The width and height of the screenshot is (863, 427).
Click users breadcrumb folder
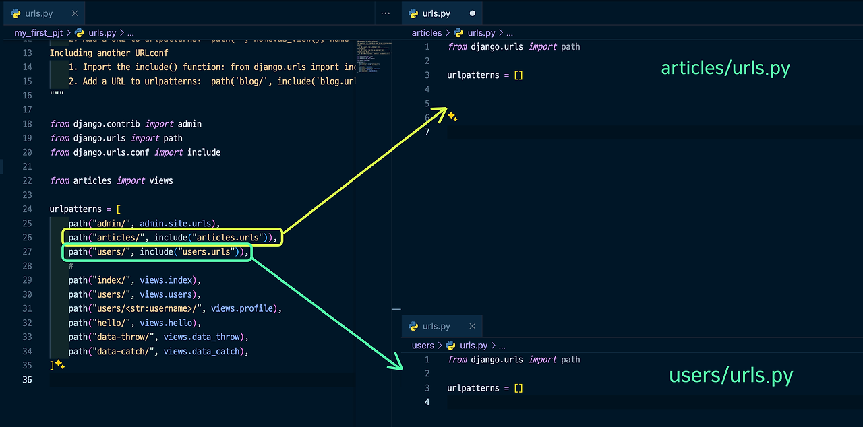coord(423,346)
